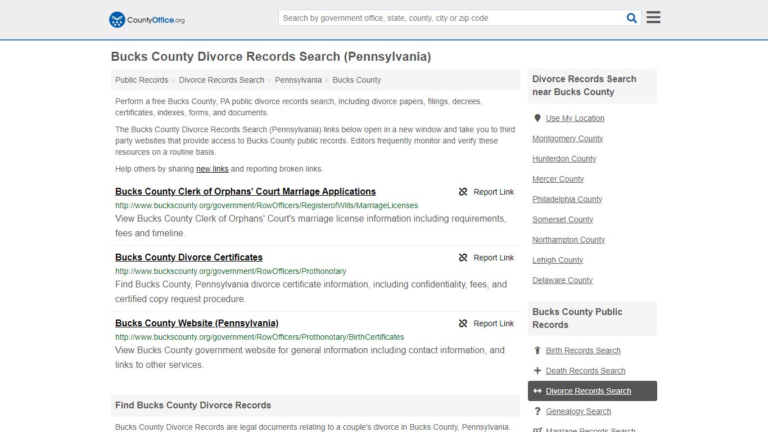Open highlighted Divorce Records Search item
The width and height of the screenshot is (768, 432).
tap(593, 391)
